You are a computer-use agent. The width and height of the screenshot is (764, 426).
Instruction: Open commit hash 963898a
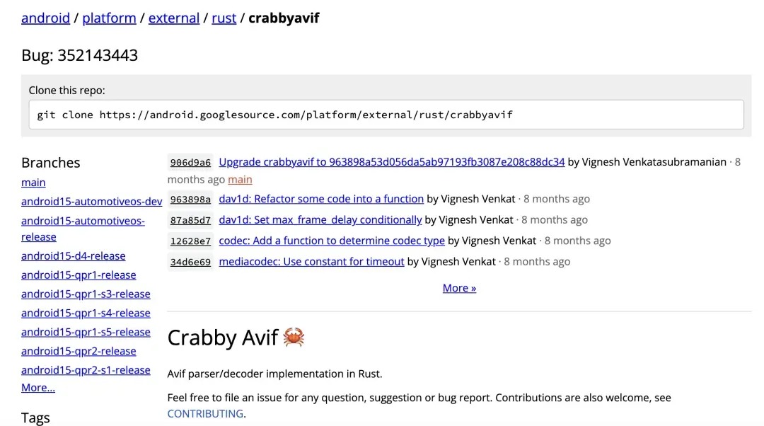[190, 200]
